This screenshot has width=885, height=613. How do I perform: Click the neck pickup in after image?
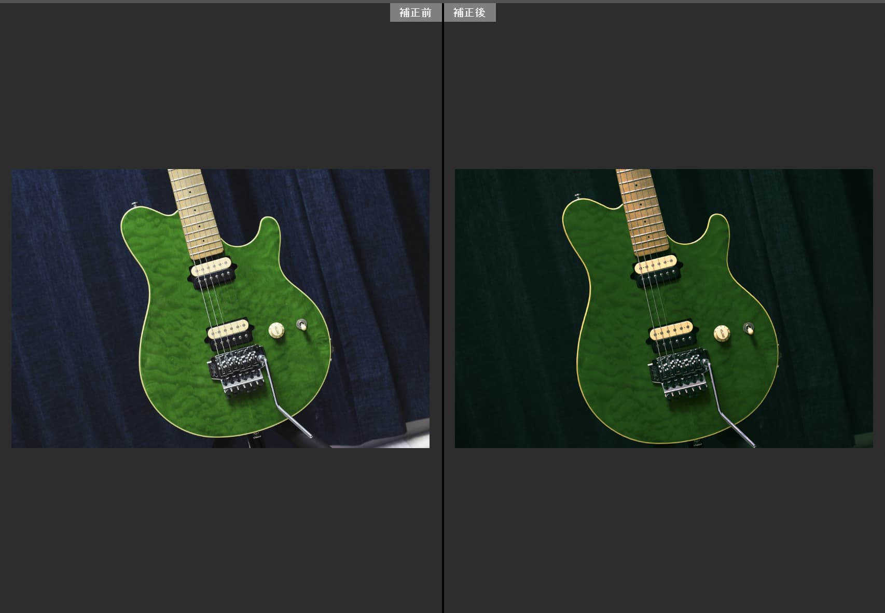pos(656,268)
